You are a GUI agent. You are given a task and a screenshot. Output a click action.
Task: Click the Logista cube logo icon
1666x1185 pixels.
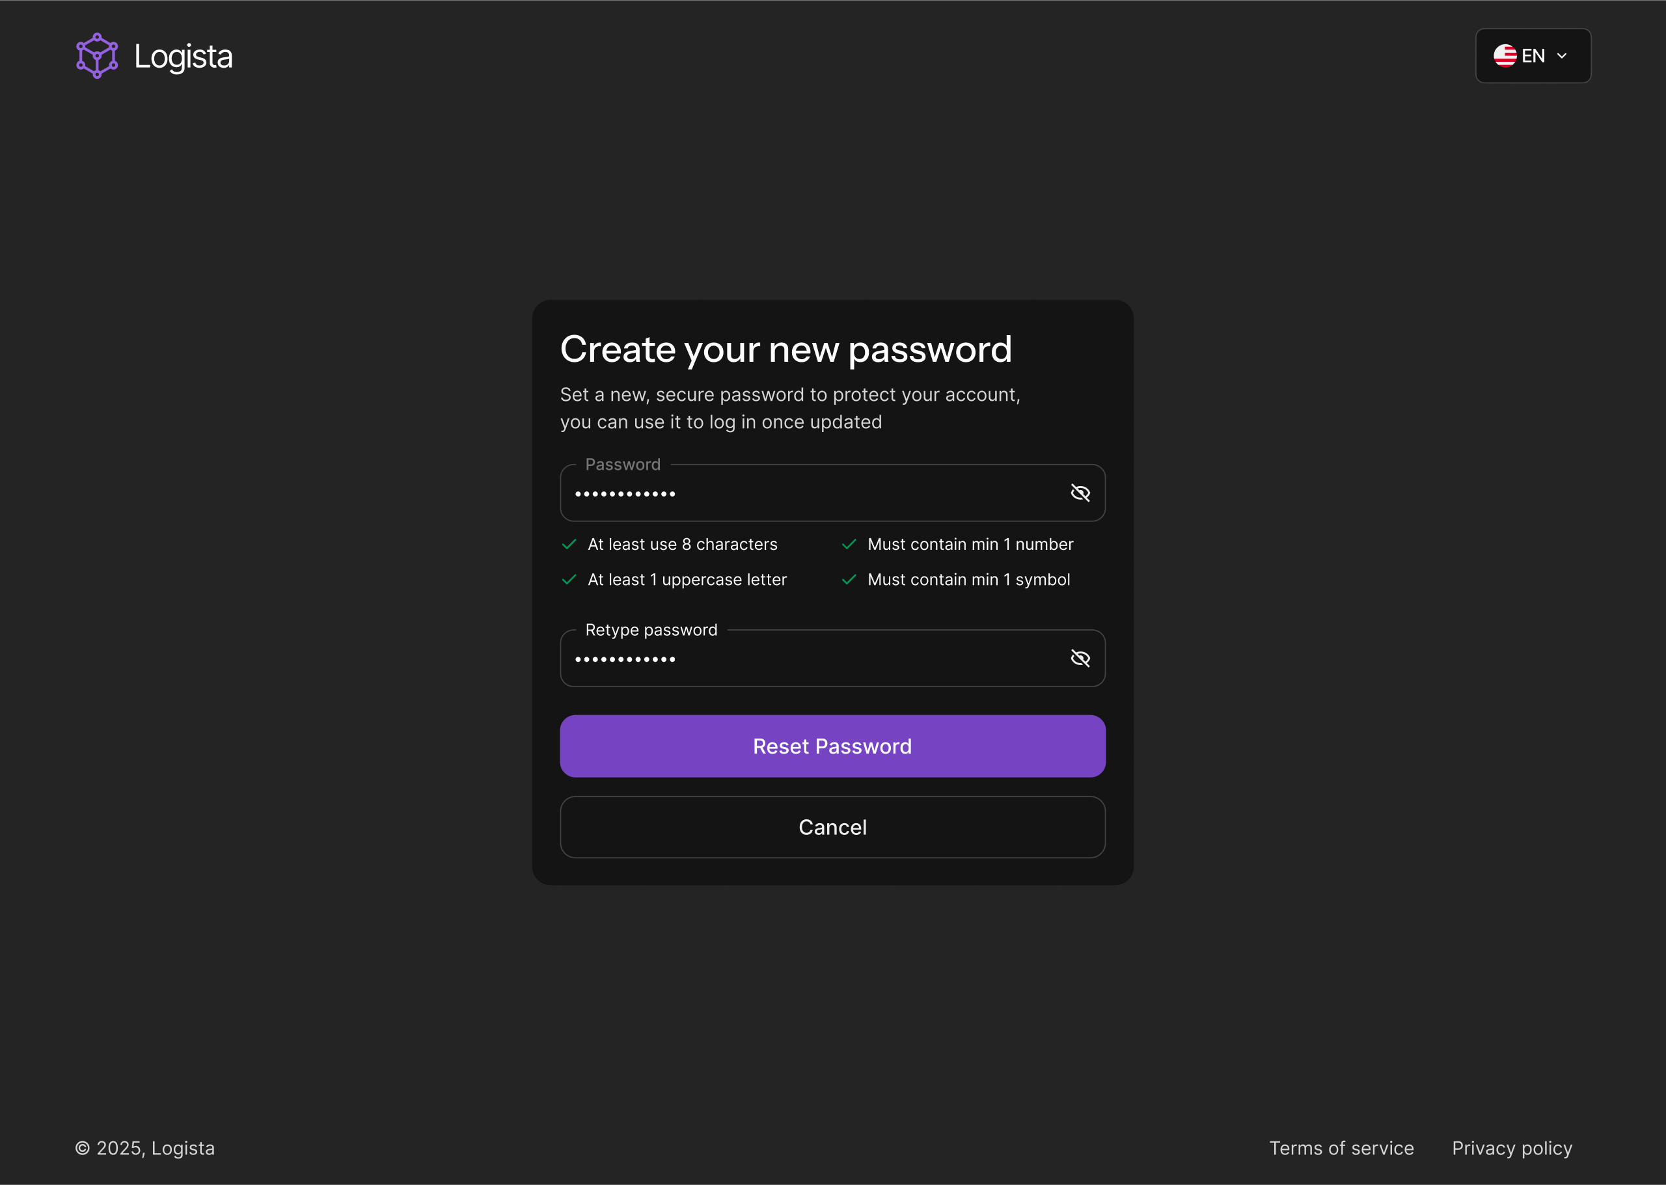coord(97,55)
